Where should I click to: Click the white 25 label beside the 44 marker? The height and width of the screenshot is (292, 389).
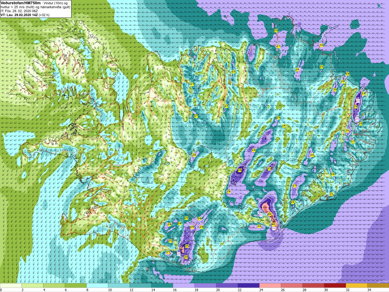click(x=261, y=215)
